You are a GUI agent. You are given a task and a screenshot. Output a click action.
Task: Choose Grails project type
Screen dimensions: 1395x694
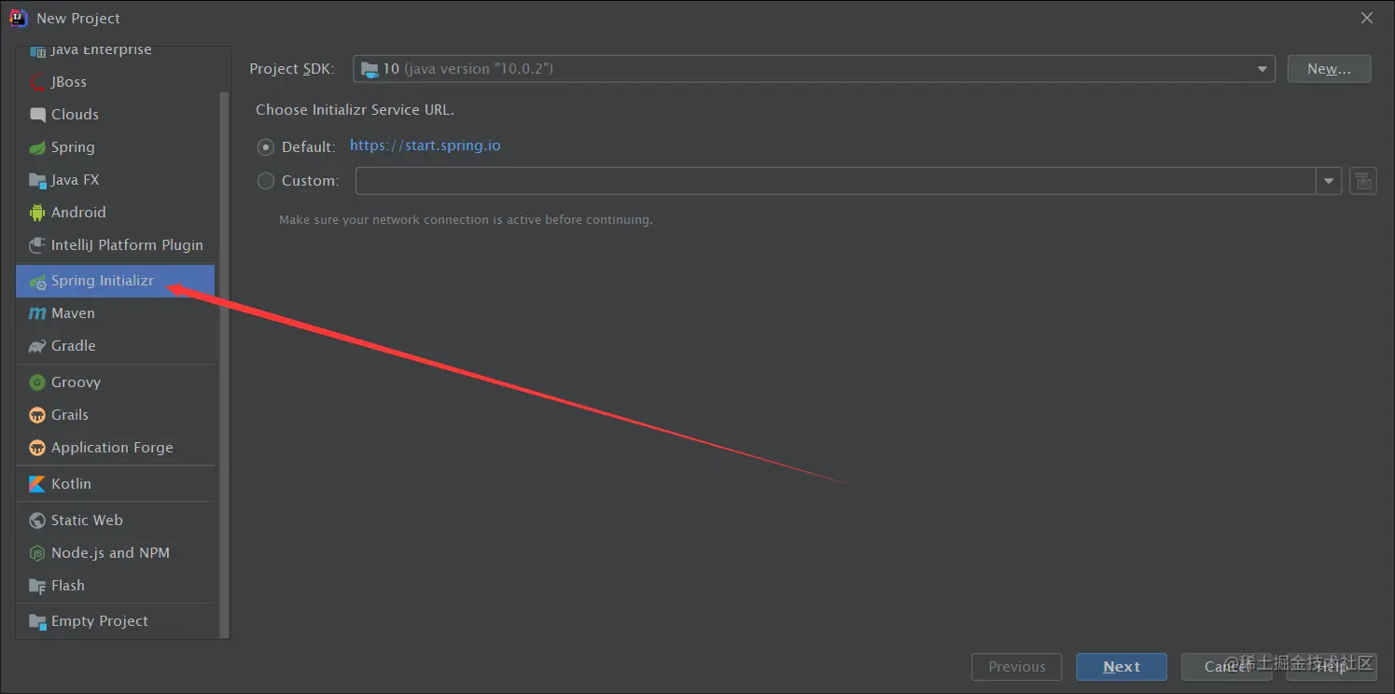tap(116, 415)
